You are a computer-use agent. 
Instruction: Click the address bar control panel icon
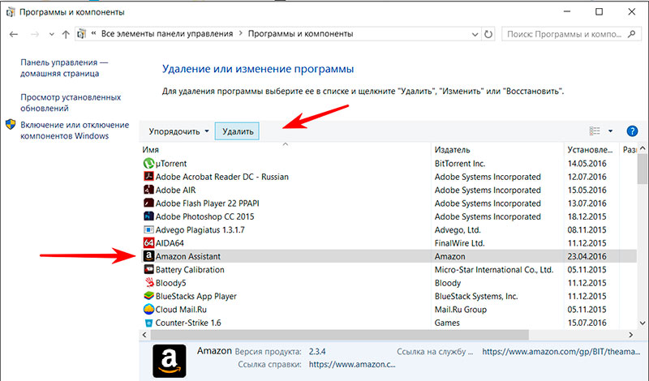[x=82, y=34]
